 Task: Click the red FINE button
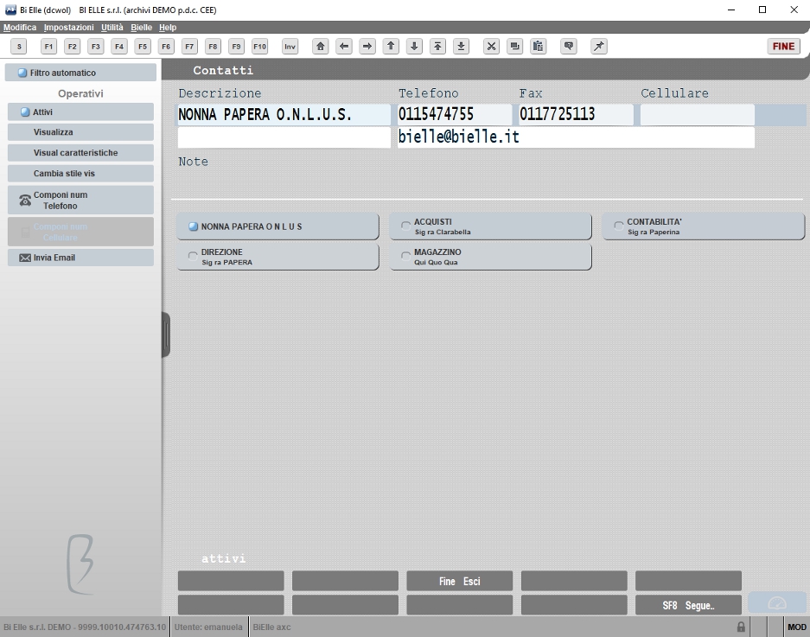pyautogui.click(x=783, y=47)
